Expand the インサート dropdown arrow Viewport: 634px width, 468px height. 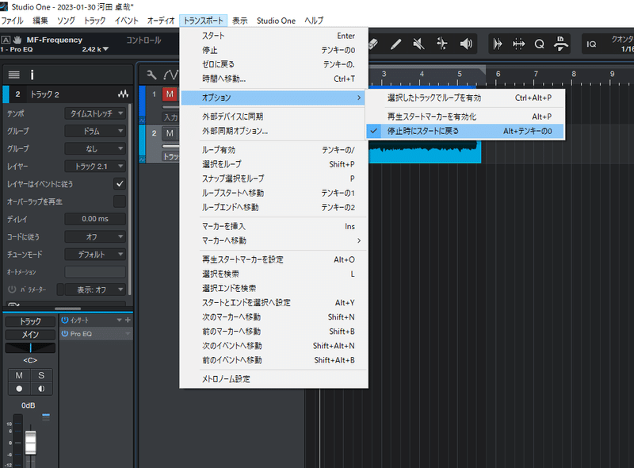tap(120, 320)
